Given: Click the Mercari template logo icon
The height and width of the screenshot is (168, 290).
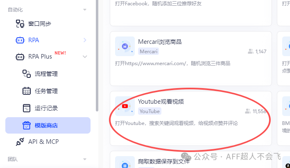Looking at the screenshot, I should pyautogui.click(x=125, y=46).
